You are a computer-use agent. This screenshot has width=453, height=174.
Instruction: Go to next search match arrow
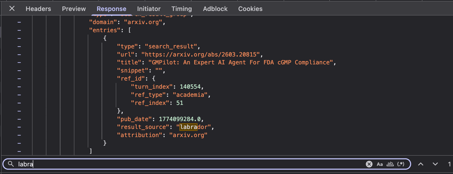[x=435, y=164]
